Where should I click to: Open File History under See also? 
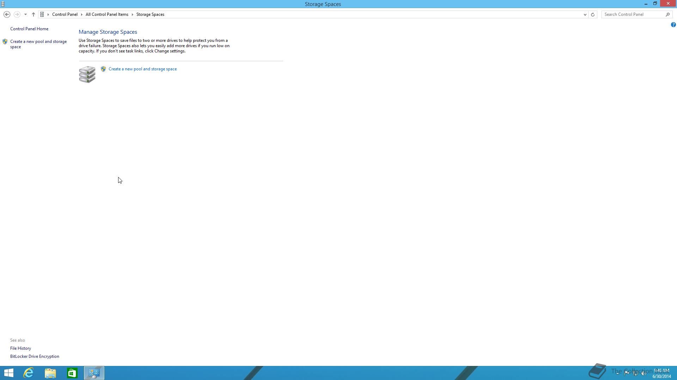coord(20,348)
